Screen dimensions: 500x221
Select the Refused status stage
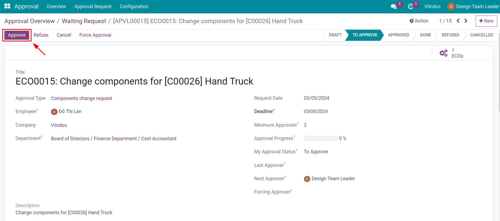(x=450, y=35)
